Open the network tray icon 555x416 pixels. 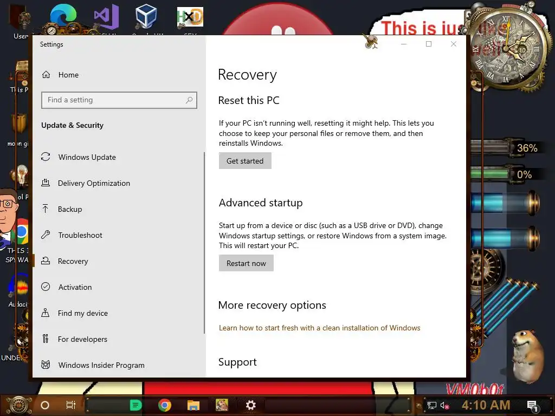click(431, 405)
